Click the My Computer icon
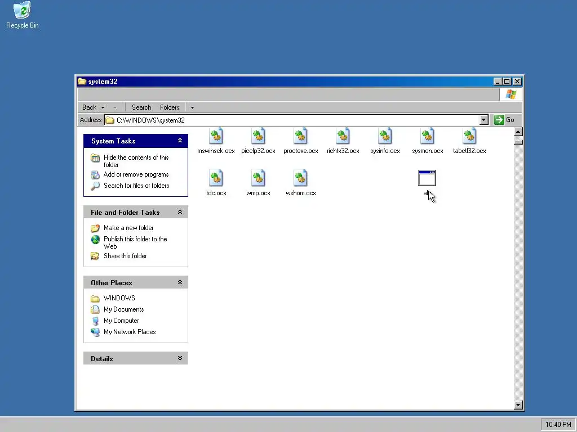The height and width of the screenshot is (432, 577). pos(95,321)
